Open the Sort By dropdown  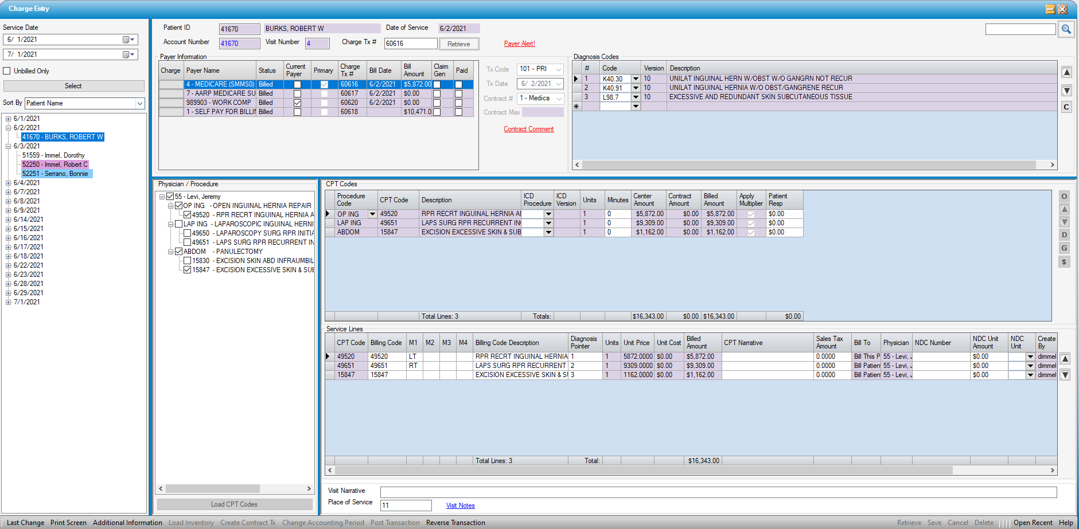[x=139, y=104]
